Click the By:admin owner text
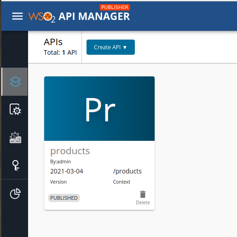 click(x=60, y=162)
